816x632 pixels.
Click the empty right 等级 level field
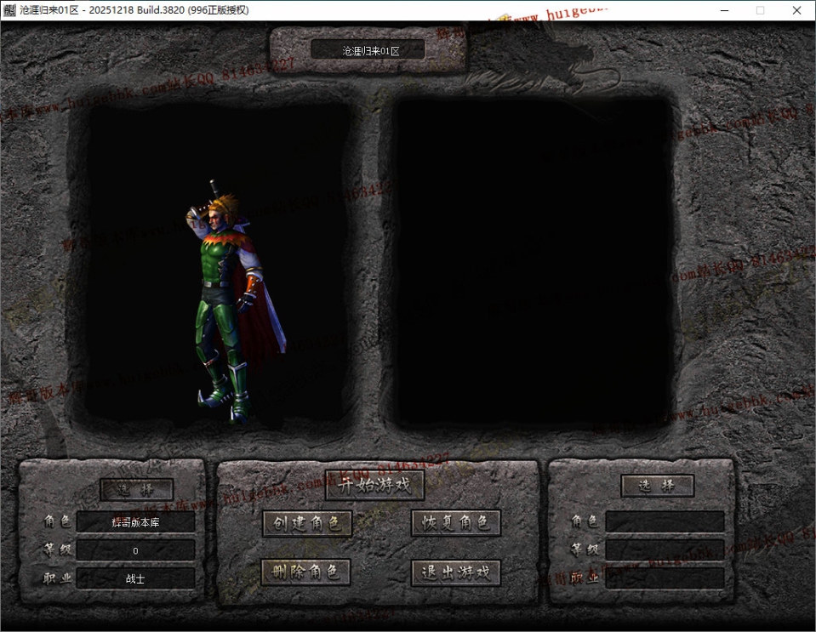click(665, 549)
